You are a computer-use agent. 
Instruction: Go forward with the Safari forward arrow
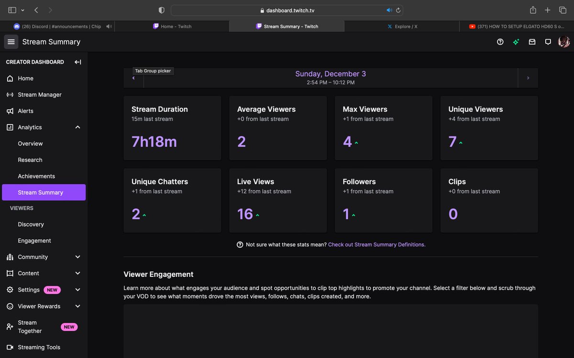point(50,10)
